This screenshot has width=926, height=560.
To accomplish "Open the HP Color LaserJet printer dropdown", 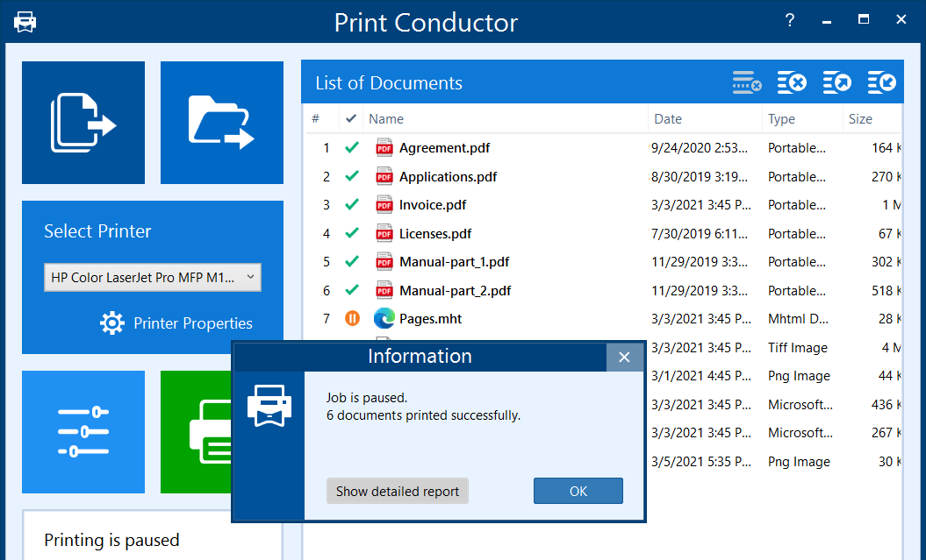I will click(x=152, y=278).
